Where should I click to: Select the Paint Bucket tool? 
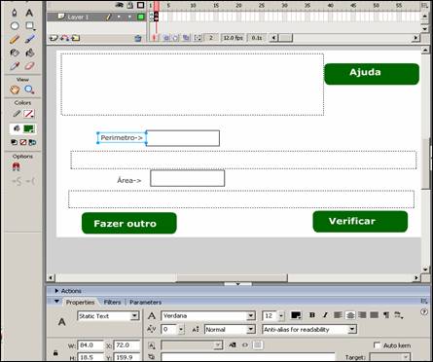29,53
